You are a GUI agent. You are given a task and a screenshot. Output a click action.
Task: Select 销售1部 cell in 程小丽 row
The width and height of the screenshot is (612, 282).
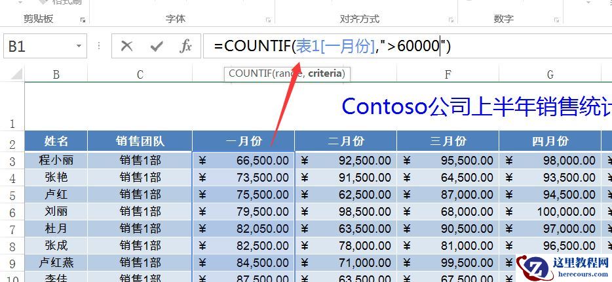[140, 160]
